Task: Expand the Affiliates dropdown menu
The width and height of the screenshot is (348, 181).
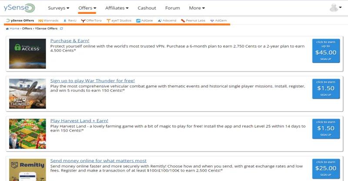Action: point(117,8)
